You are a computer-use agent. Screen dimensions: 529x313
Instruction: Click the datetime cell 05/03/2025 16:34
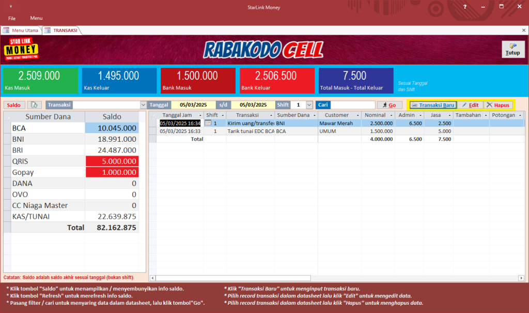[x=180, y=123]
